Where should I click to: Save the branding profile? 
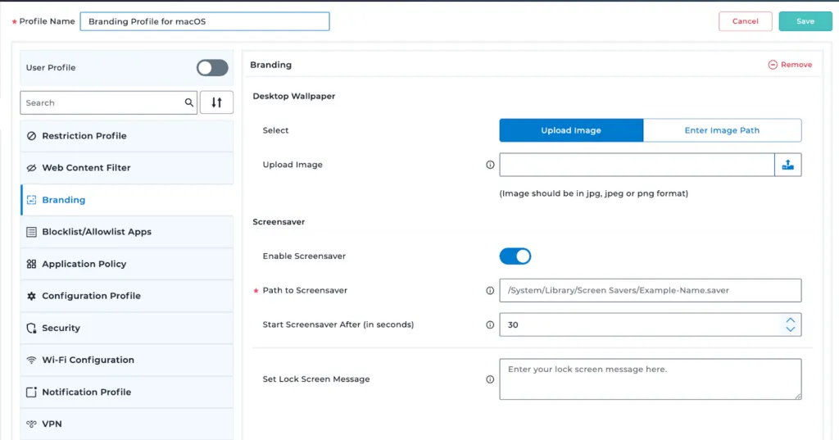tap(805, 21)
